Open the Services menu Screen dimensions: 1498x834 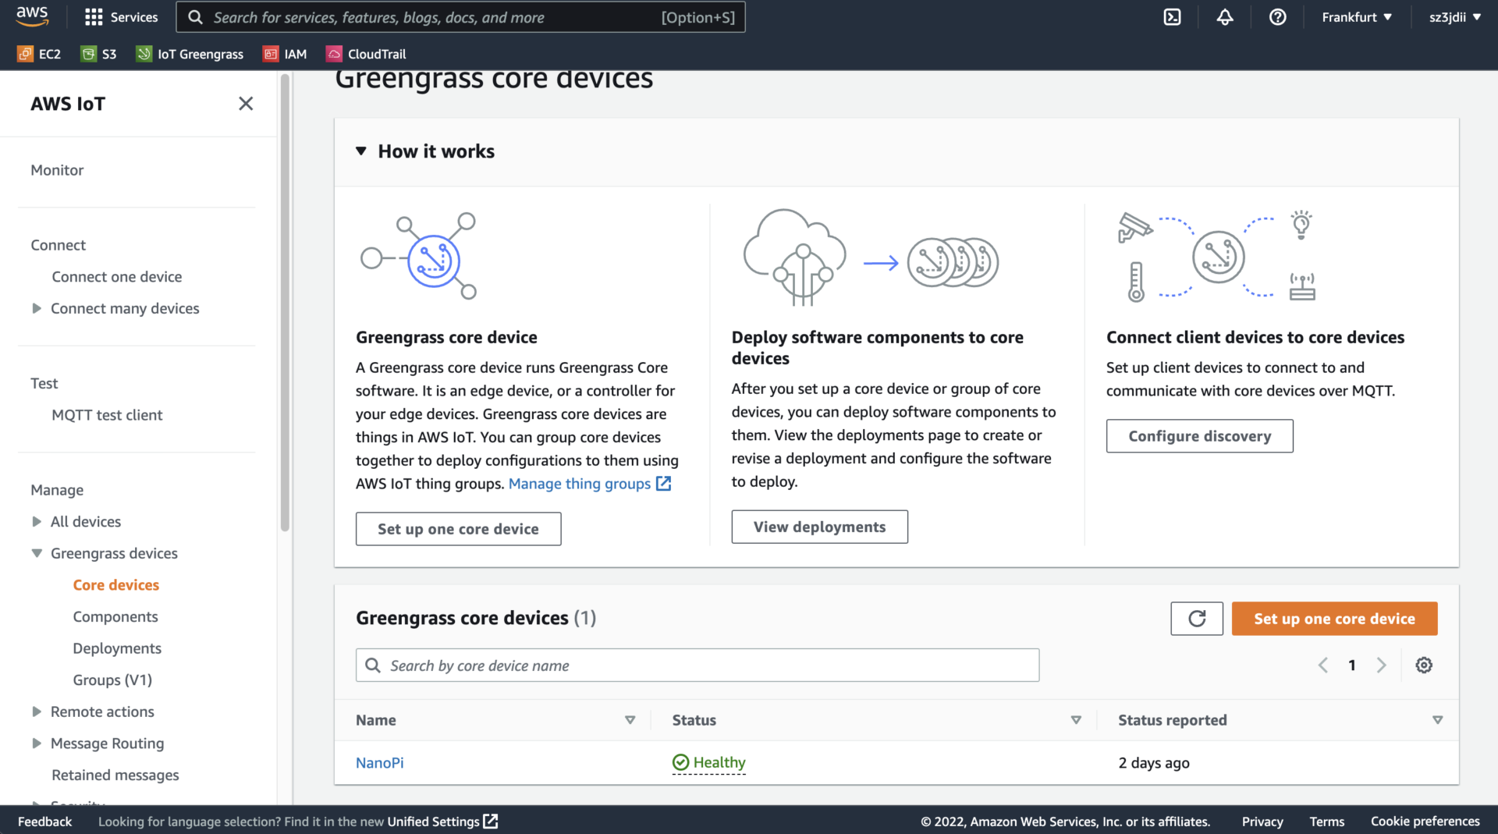coord(121,16)
